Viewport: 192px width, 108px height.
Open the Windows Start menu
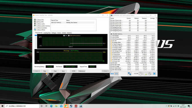pyautogui.click(x=2, y=106)
